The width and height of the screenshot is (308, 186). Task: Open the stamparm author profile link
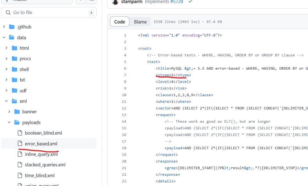[x=132, y=2]
